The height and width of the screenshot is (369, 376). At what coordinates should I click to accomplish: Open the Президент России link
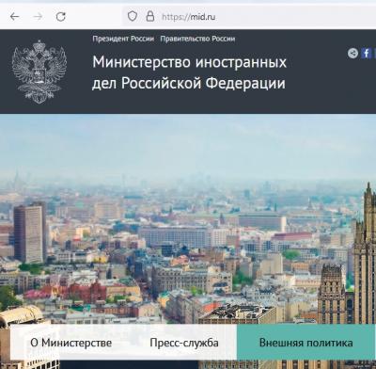tap(123, 39)
